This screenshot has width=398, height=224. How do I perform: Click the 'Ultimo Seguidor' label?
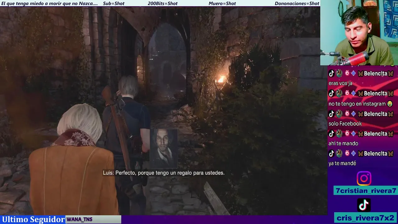[x=33, y=219]
